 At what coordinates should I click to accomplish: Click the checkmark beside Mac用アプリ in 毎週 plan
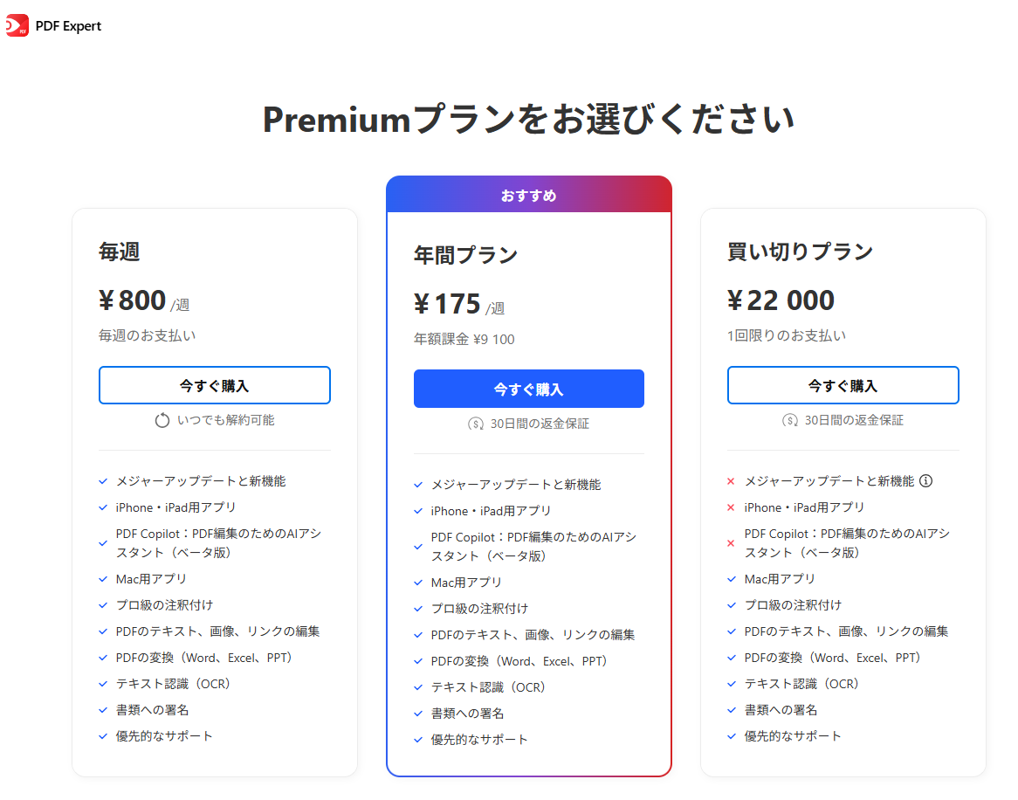tap(104, 578)
